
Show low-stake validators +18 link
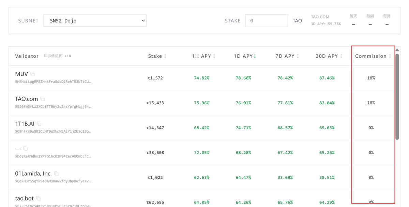click(x=57, y=56)
